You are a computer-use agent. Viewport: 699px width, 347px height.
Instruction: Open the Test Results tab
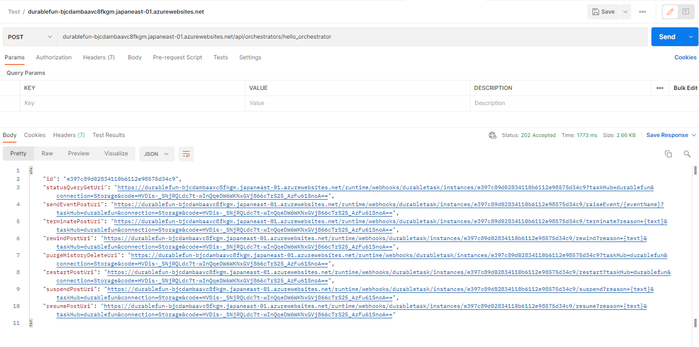point(109,135)
